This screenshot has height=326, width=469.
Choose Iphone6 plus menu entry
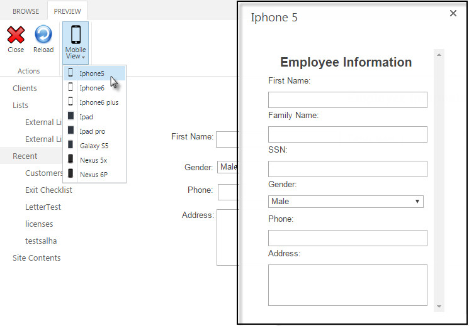point(94,102)
